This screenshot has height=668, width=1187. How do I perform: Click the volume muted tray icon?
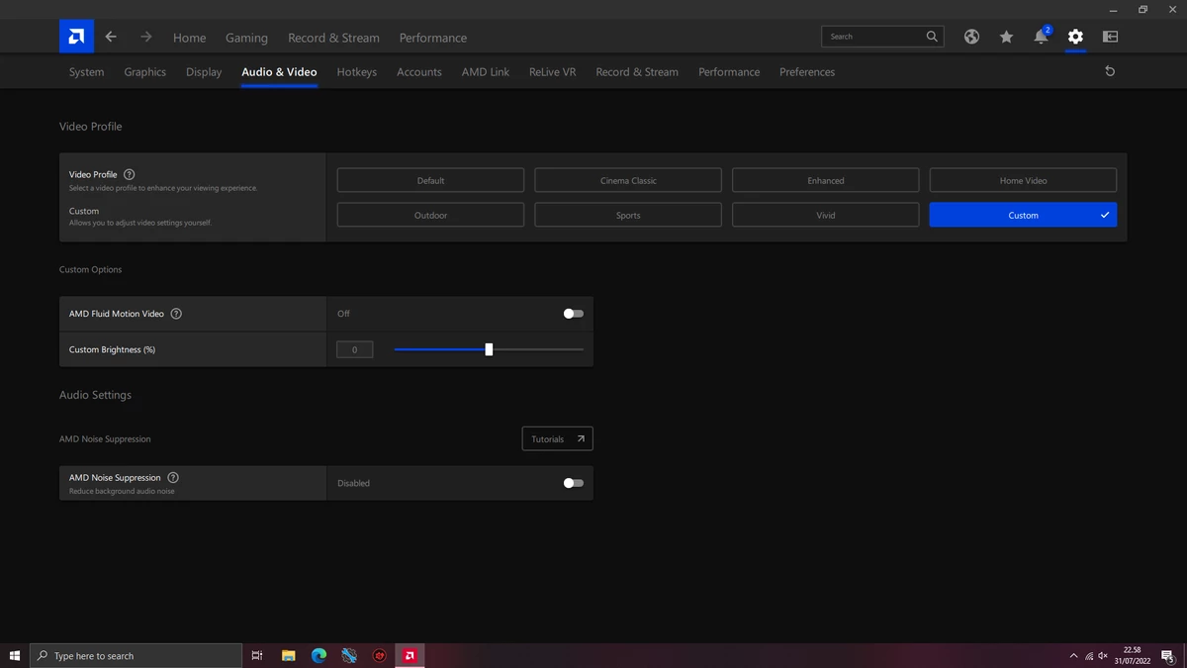[1103, 656]
